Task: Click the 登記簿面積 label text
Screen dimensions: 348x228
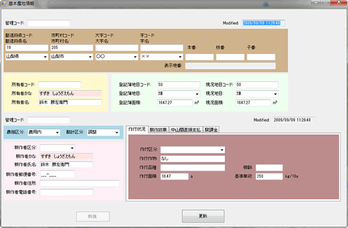Action: pyautogui.click(x=130, y=103)
